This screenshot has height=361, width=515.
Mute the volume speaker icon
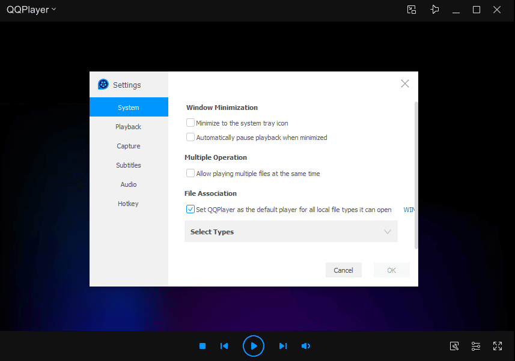click(306, 346)
